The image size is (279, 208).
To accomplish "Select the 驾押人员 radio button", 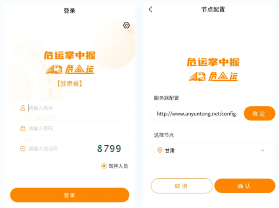I will point(104,166).
